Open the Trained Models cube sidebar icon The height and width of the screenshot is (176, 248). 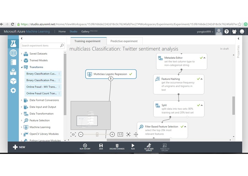[x=13, y=81]
